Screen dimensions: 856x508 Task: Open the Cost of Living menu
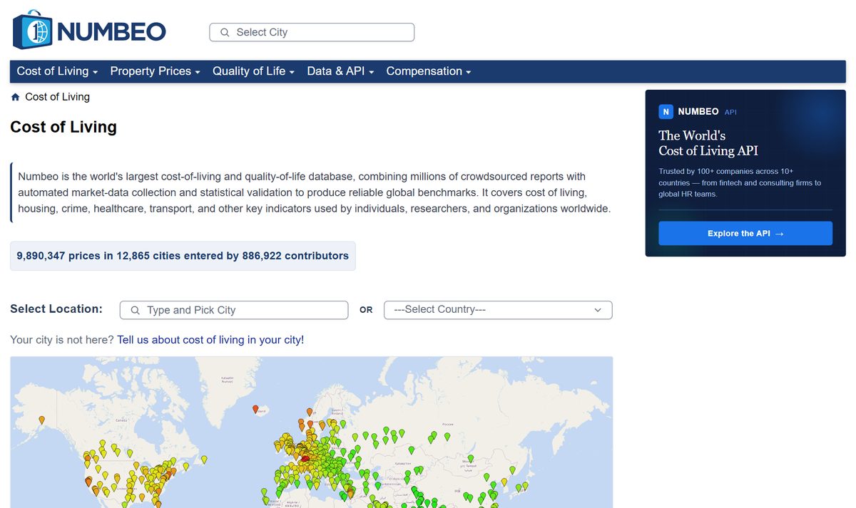pos(57,71)
